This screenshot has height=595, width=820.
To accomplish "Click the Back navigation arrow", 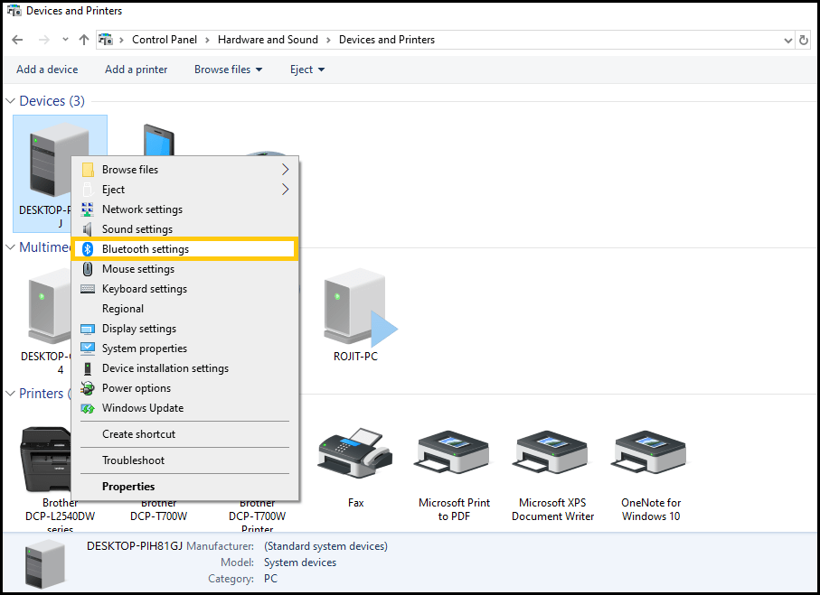I will (x=17, y=40).
